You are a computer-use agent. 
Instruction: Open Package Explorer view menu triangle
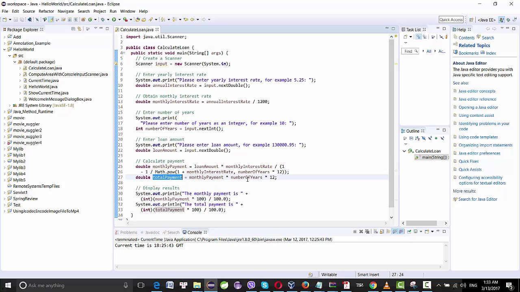coord(95,29)
